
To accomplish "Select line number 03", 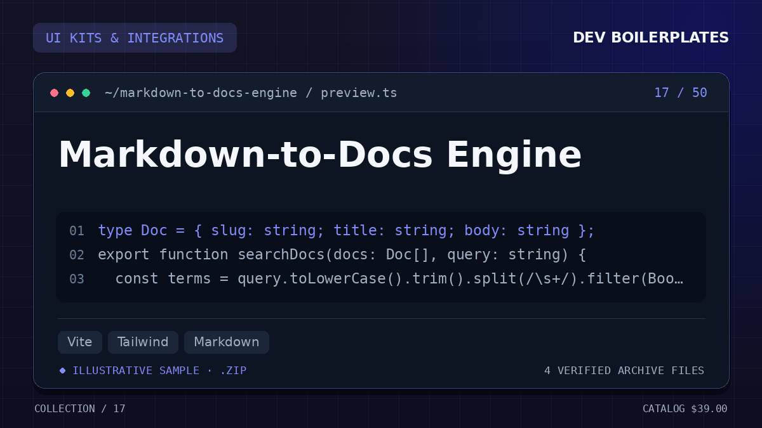I will (x=77, y=279).
